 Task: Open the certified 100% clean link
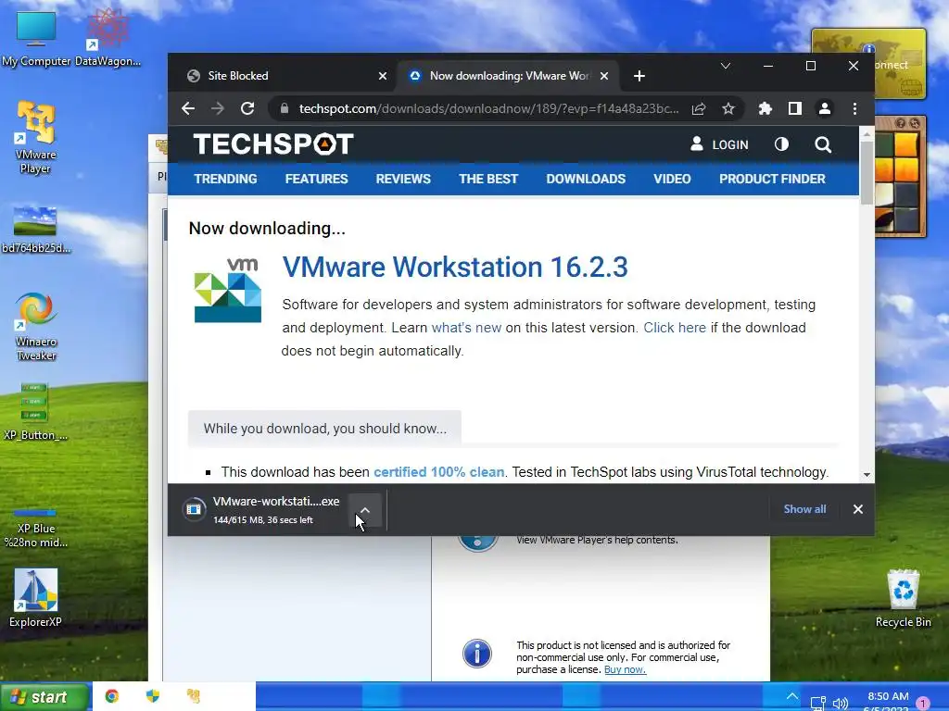point(438,472)
